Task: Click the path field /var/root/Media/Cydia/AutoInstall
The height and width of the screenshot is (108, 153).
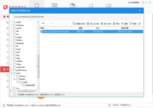Action: [x=76, y=17]
